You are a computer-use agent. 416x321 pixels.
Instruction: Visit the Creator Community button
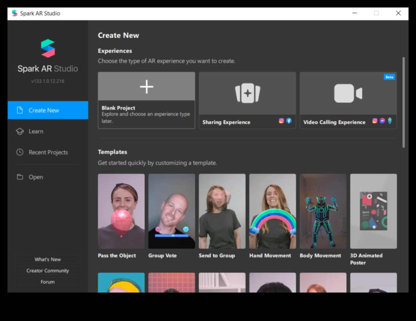tap(47, 270)
